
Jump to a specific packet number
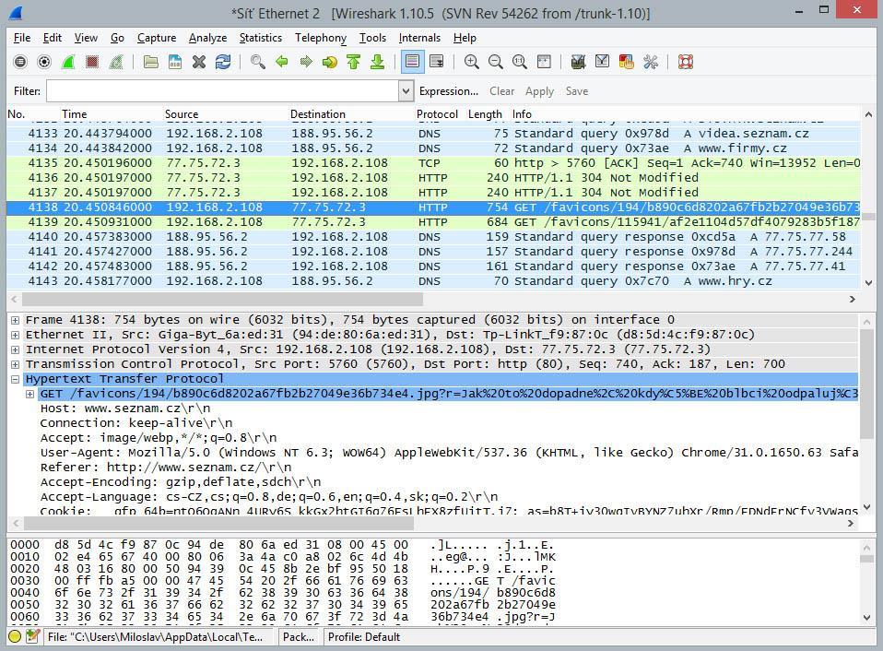click(x=329, y=62)
